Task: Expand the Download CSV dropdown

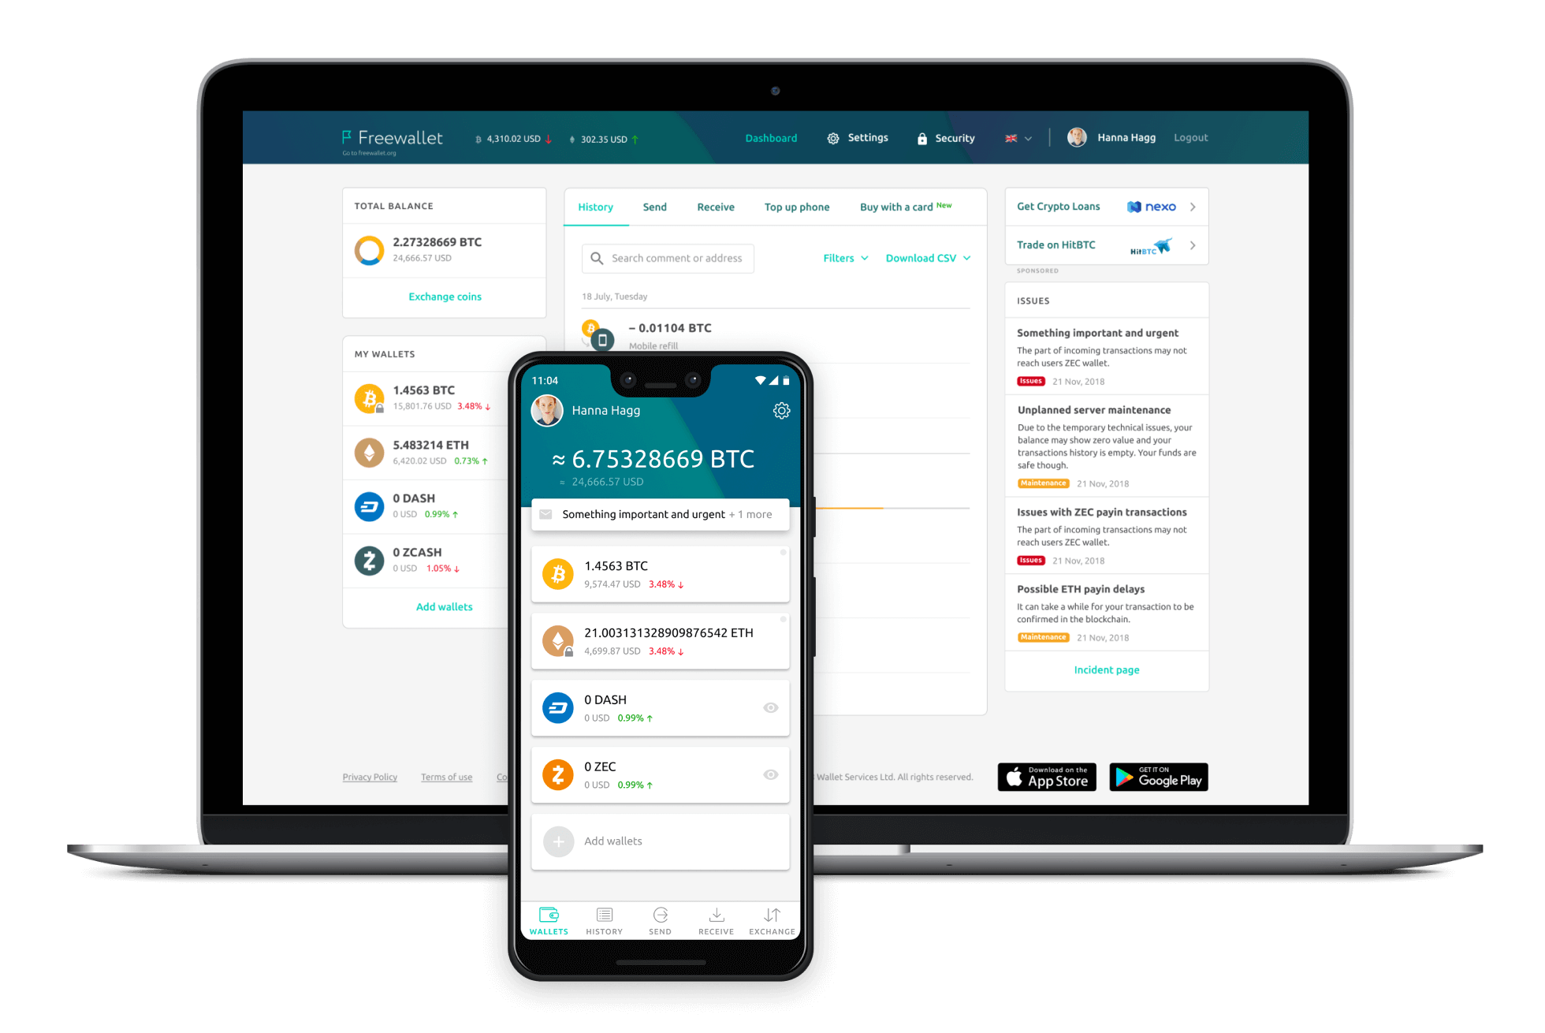Action: [x=926, y=257]
